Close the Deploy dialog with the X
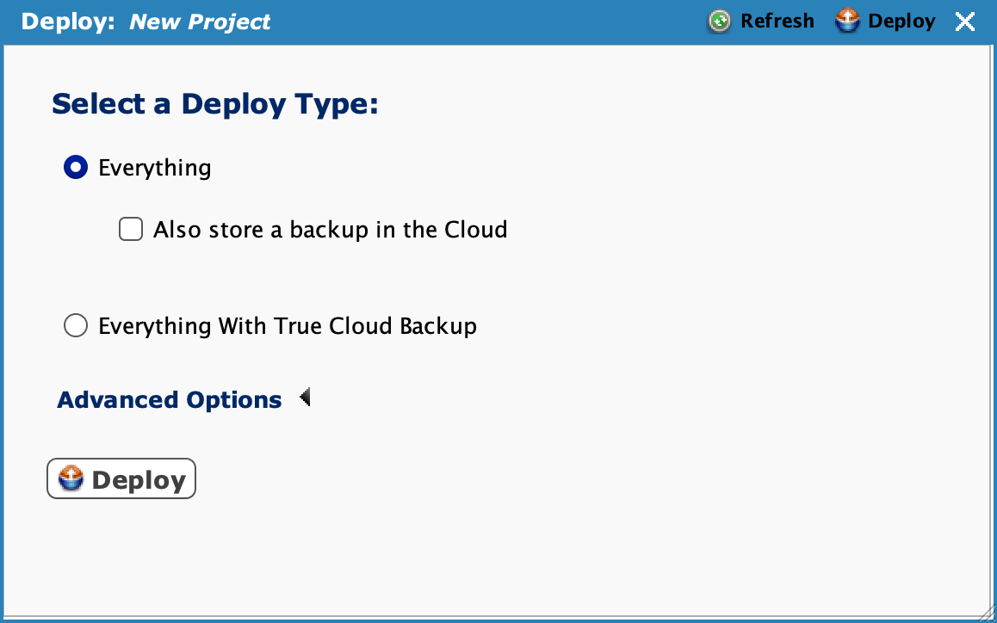This screenshot has height=623, width=997. click(x=965, y=22)
